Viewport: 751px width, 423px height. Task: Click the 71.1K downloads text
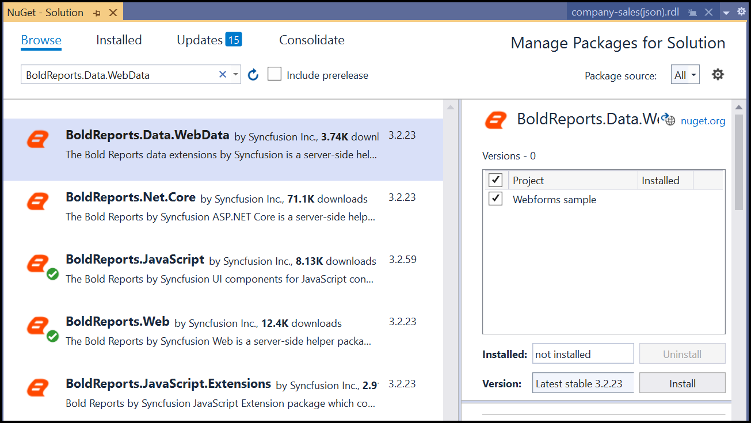327,199
